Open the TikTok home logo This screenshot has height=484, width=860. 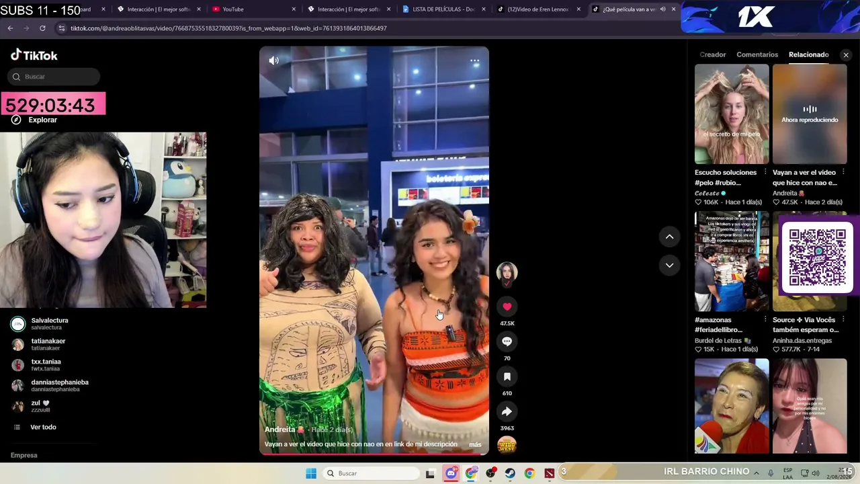pos(34,55)
